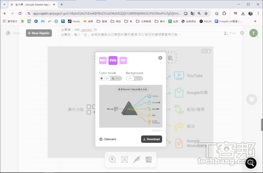Open user account avatar menu
Image resolution: width=263 pixels, height=173 pixels.
[254, 33]
